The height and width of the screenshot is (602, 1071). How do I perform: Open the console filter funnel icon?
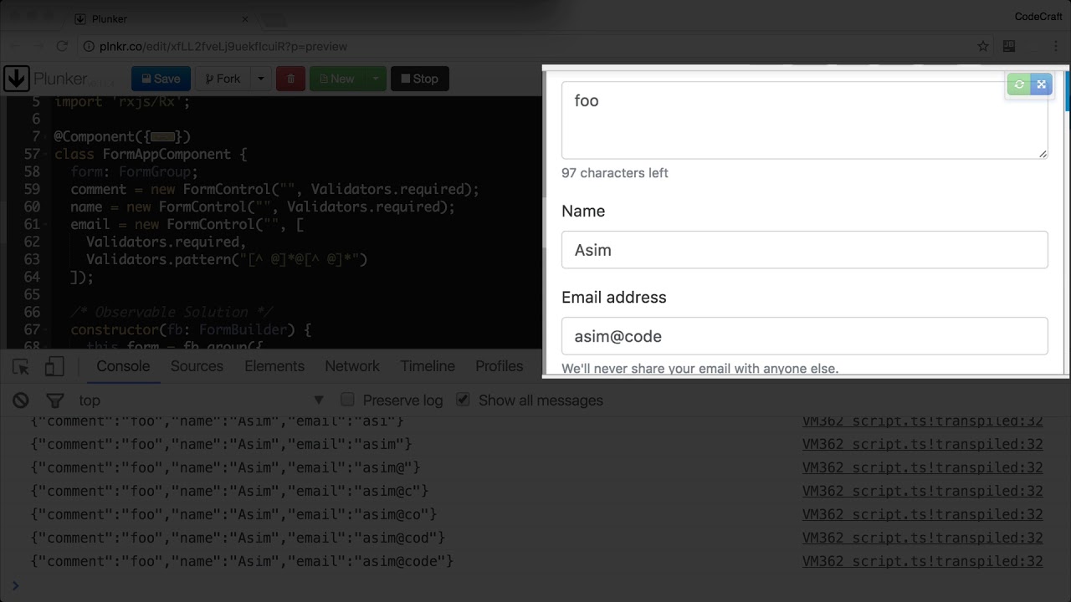(x=54, y=400)
